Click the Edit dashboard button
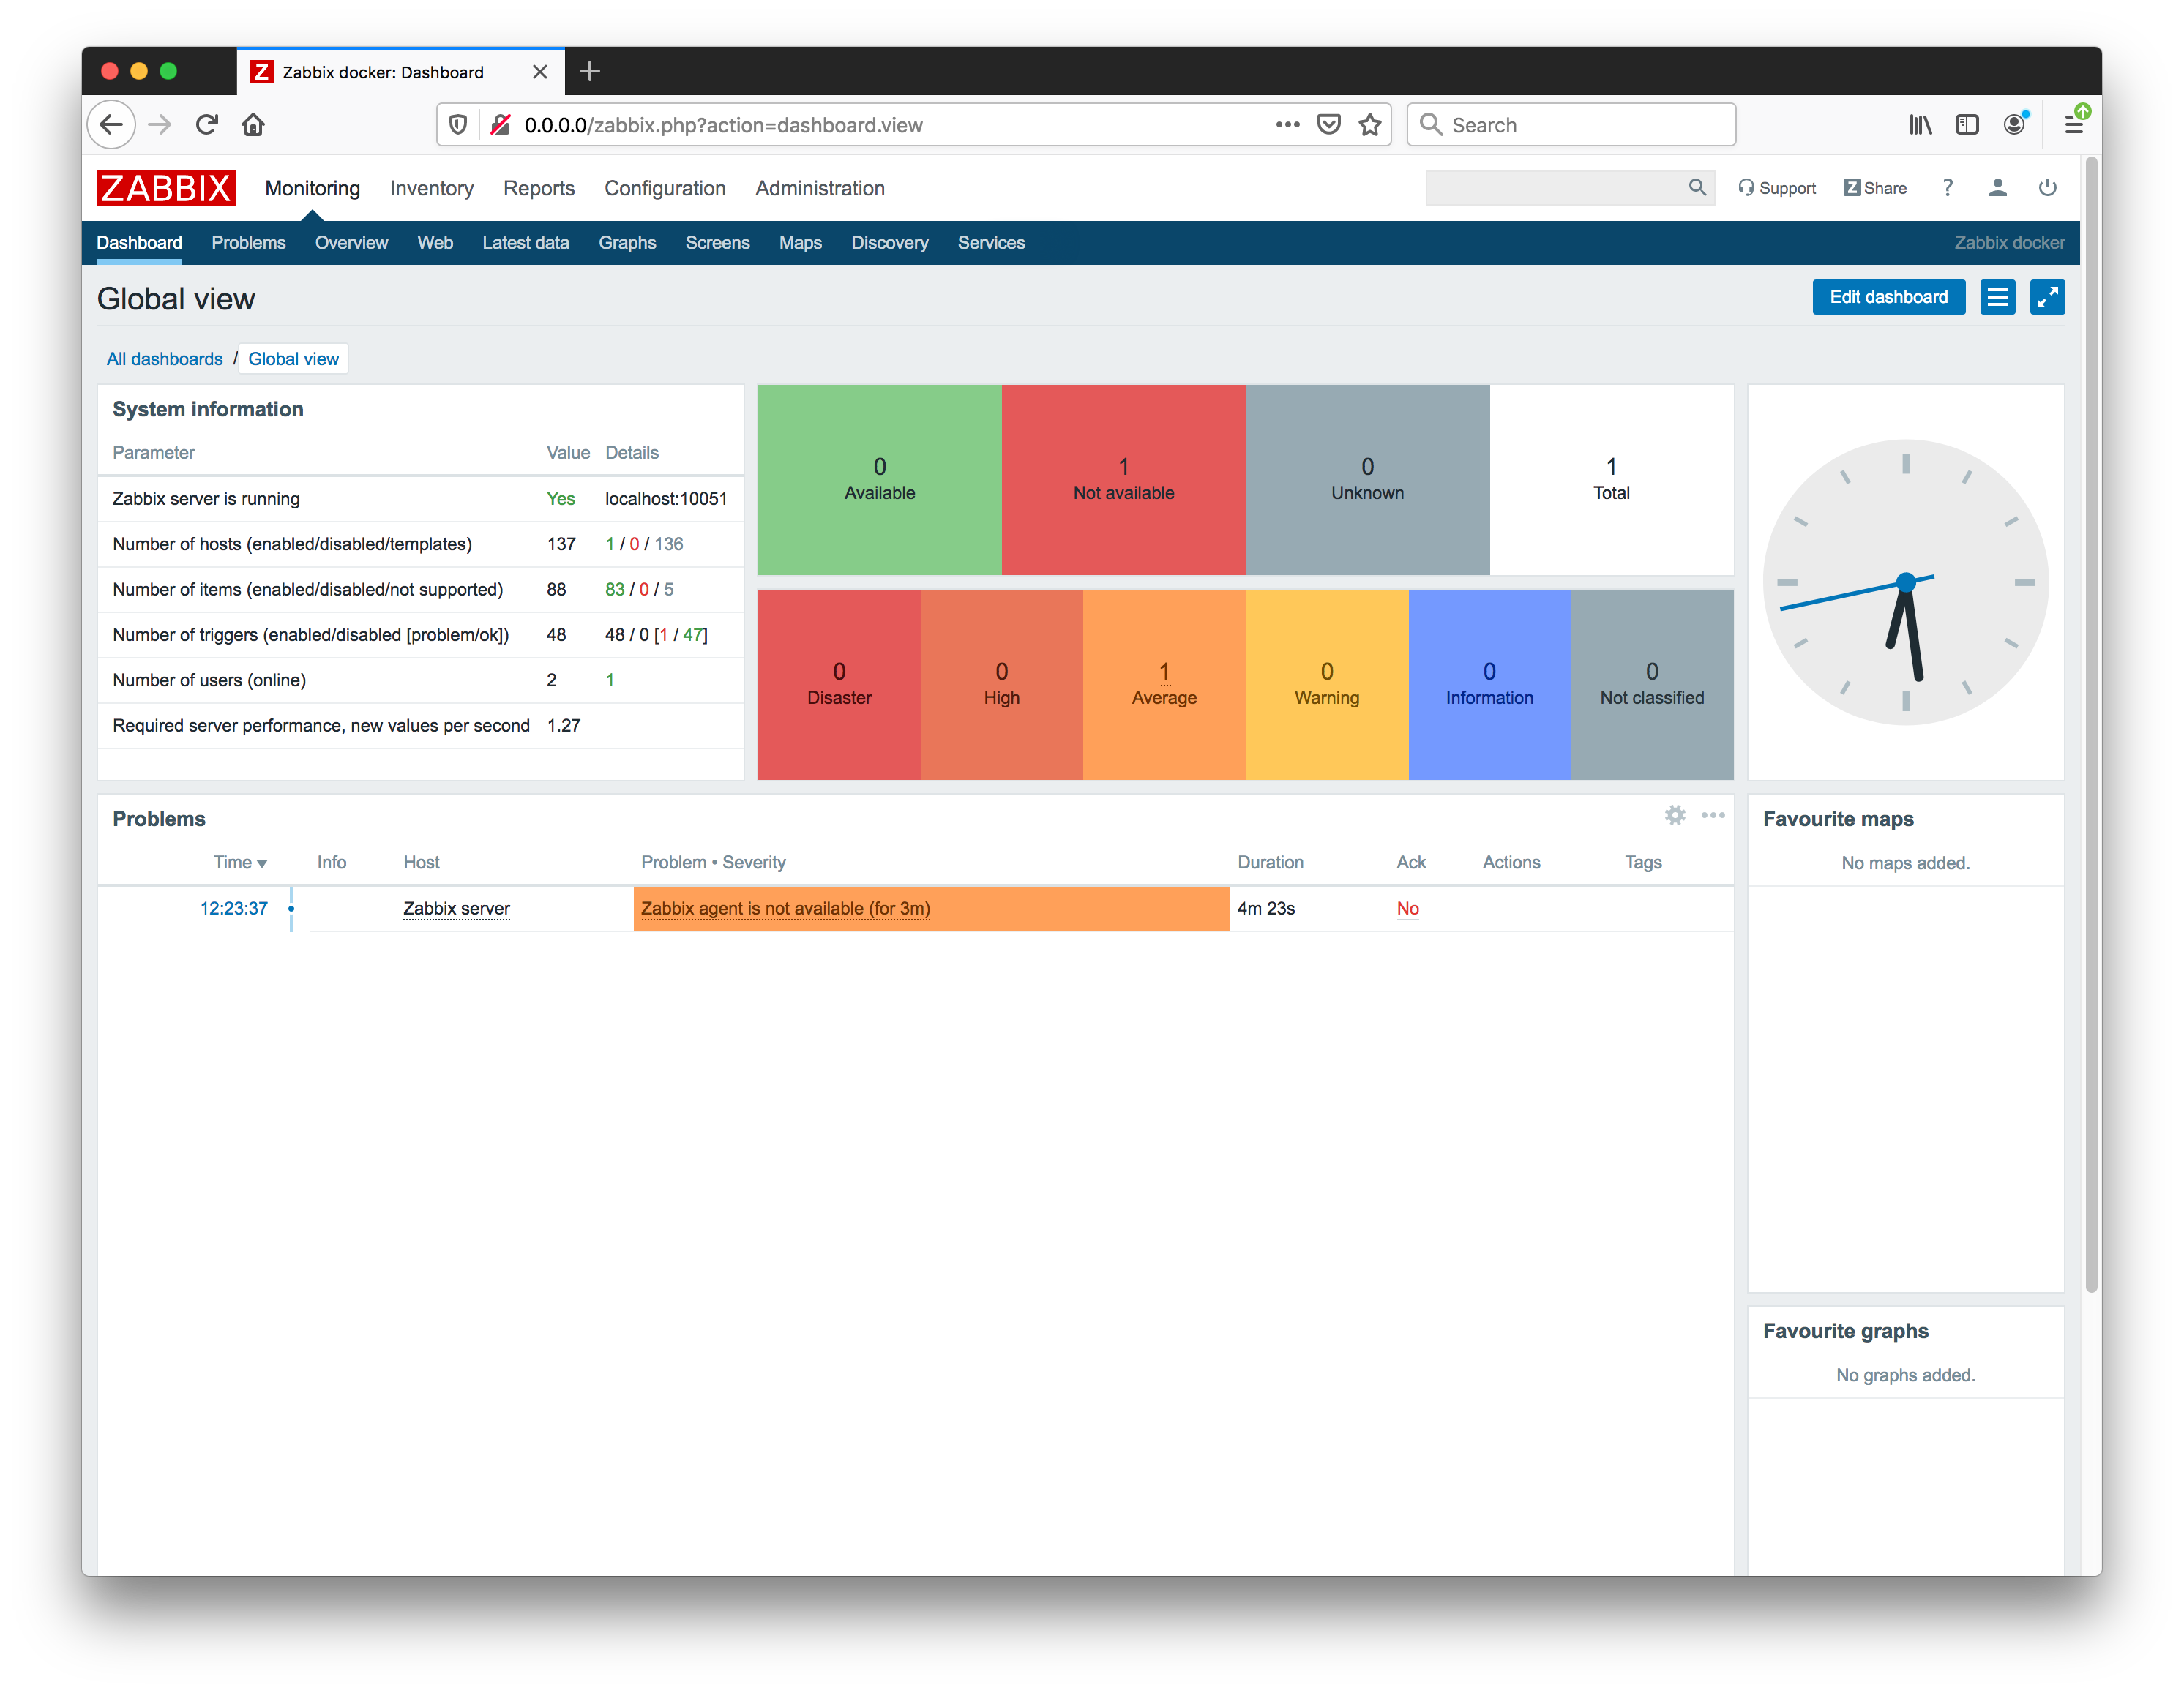Image resolution: width=2184 pixels, height=1693 pixels. 1888,297
